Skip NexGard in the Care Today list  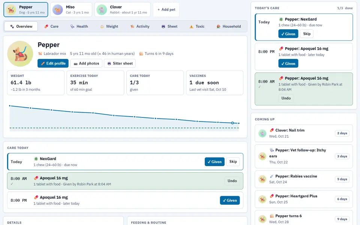233,162
